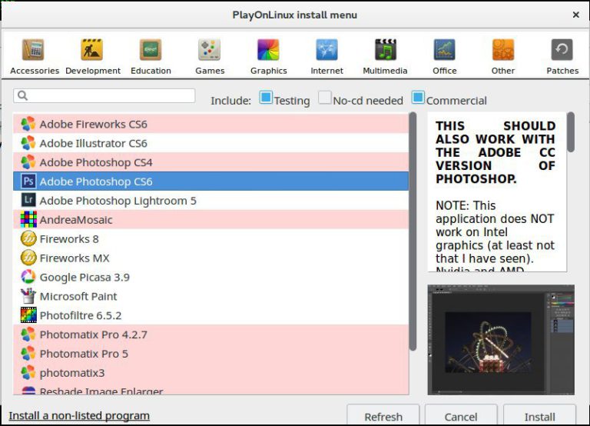Click the Photofiltre 6.5.2 filmstrip icon

point(28,315)
